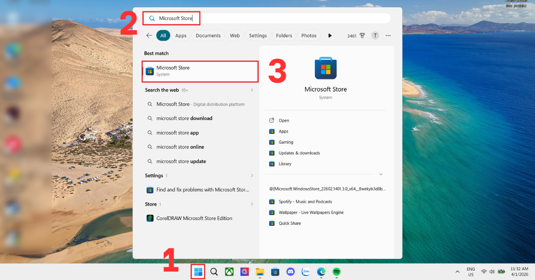Click Open in the preview pane

pyautogui.click(x=284, y=120)
